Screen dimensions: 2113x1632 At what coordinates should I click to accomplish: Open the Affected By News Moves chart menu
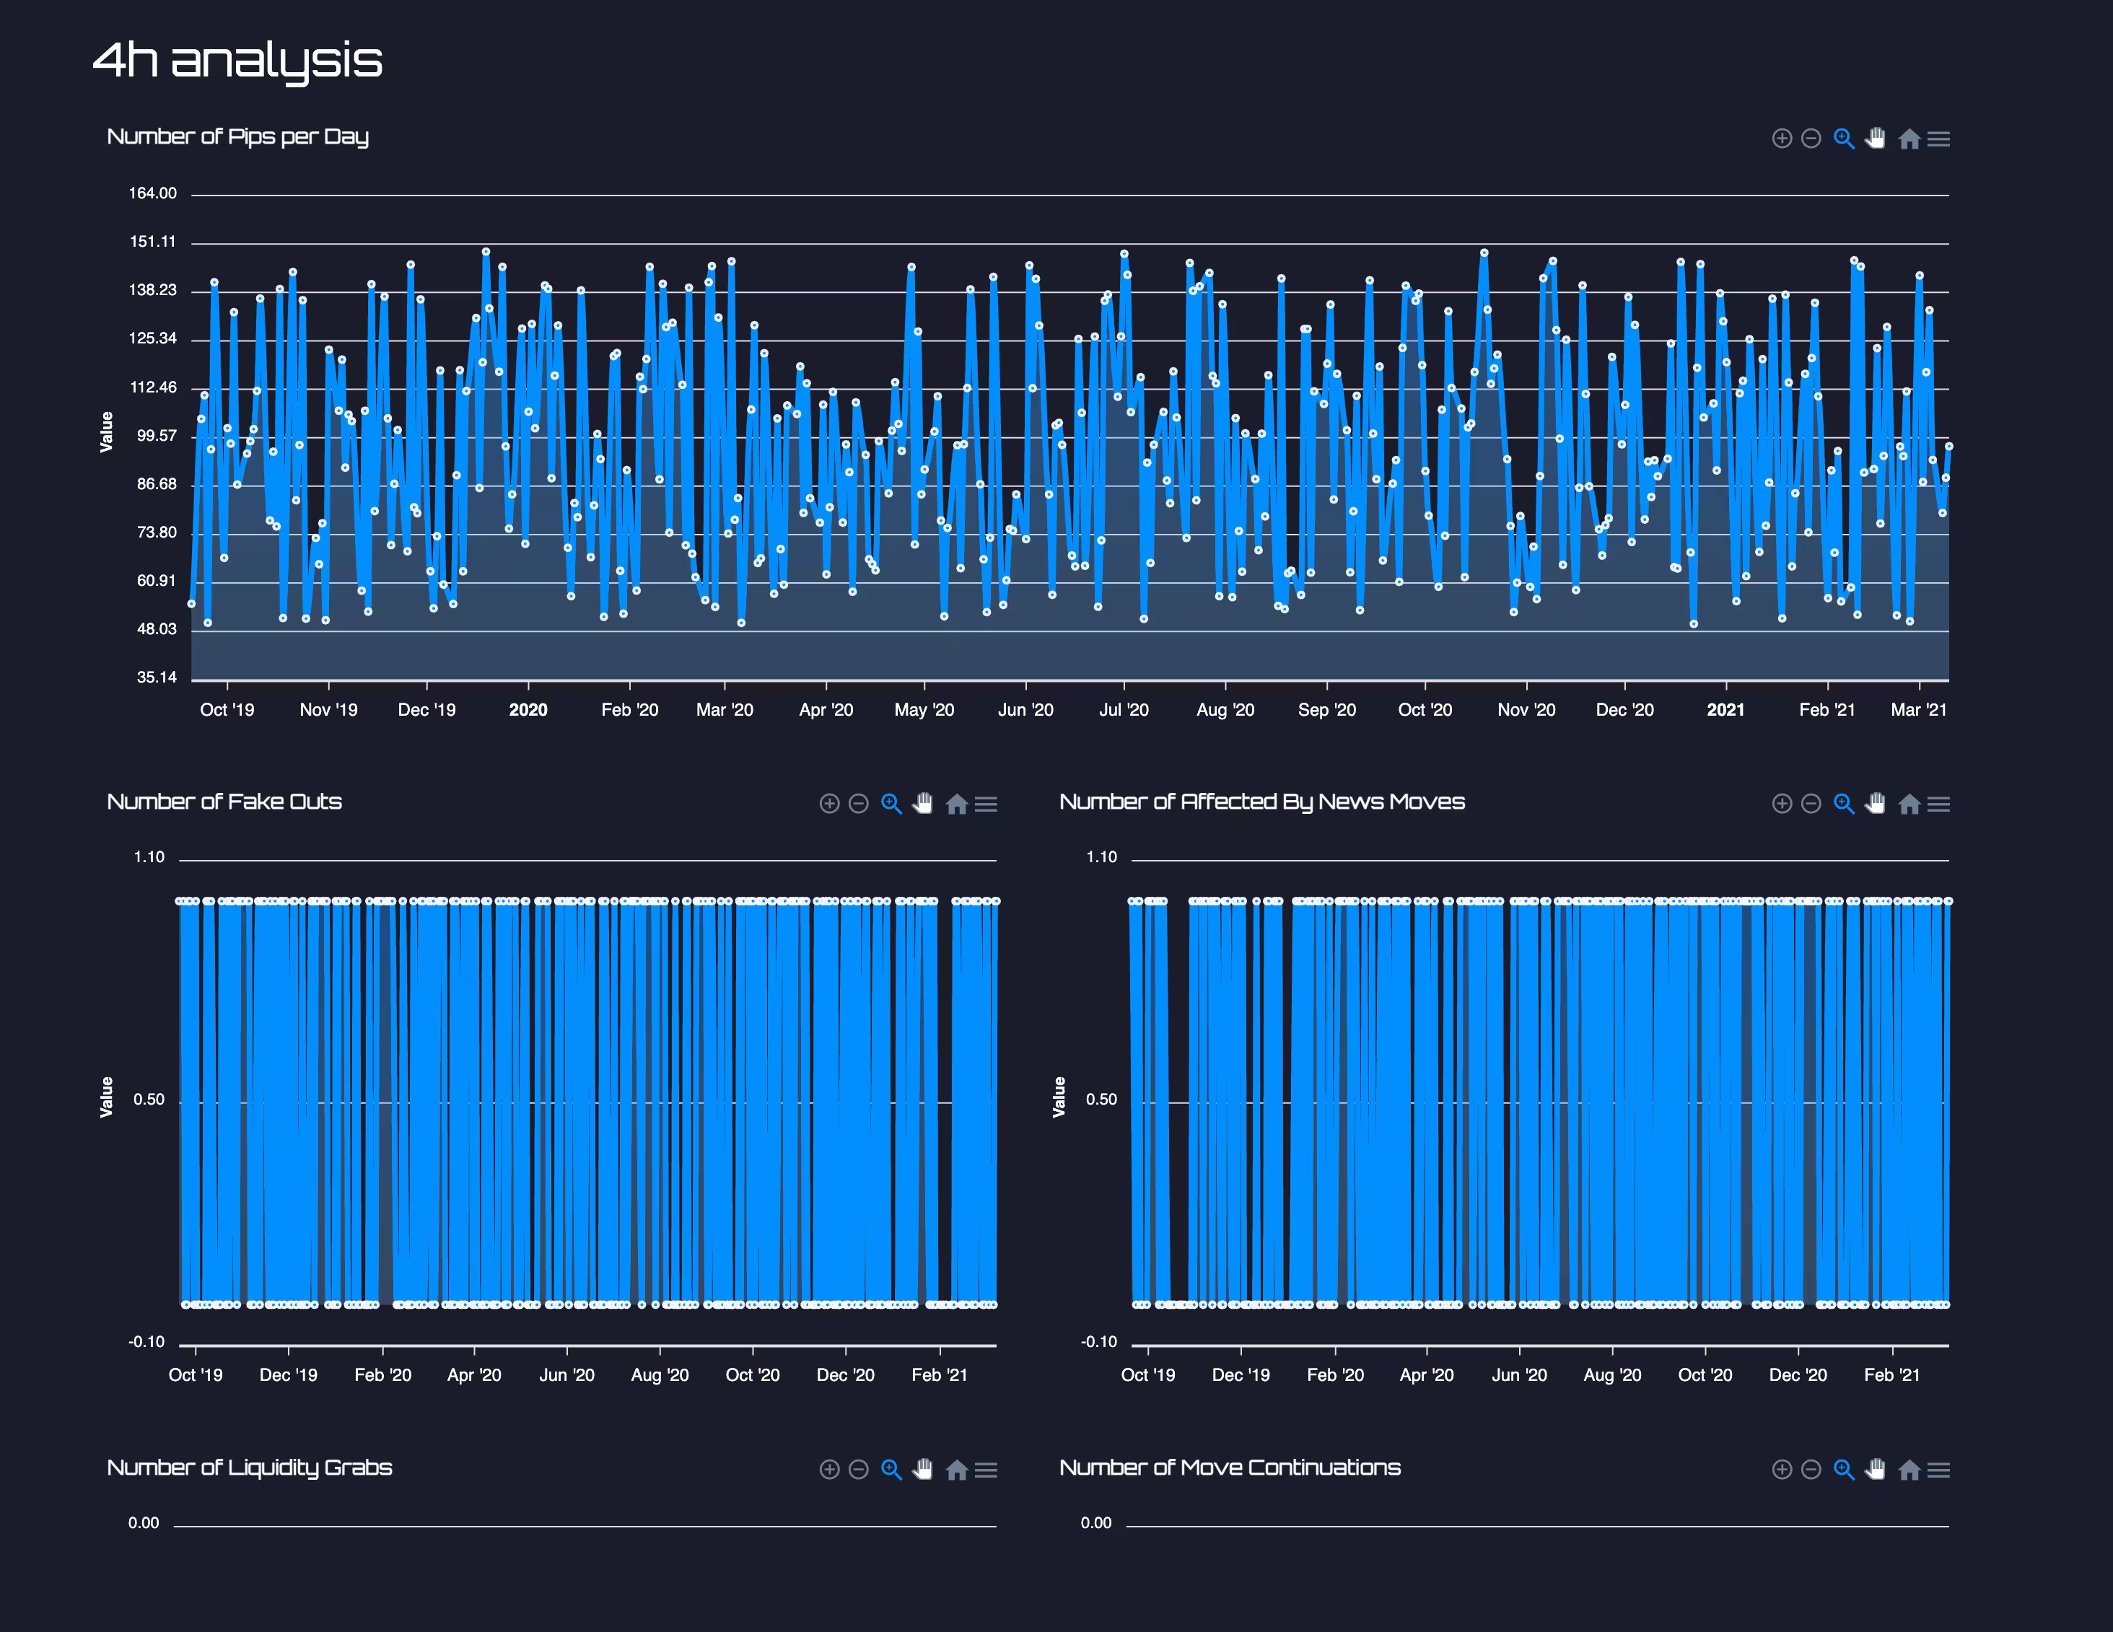[1939, 804]
